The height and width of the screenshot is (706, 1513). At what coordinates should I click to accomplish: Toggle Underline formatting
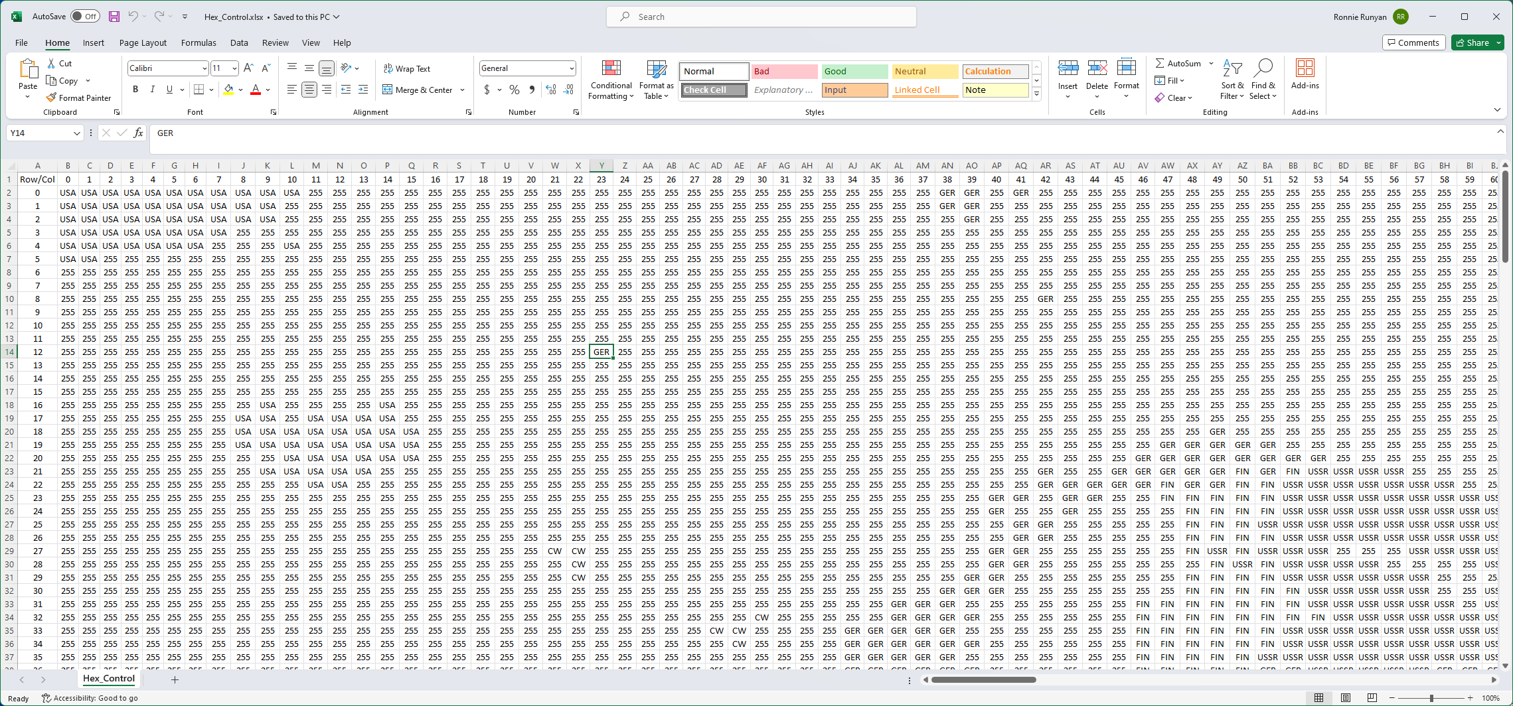[x=169, y=90]
